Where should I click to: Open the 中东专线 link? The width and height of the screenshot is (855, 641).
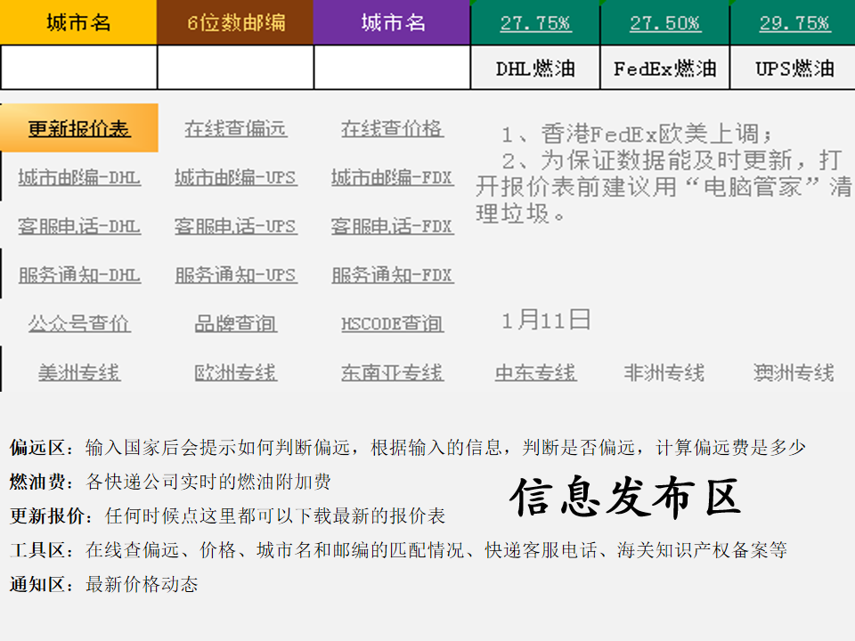tap(535, 372)
